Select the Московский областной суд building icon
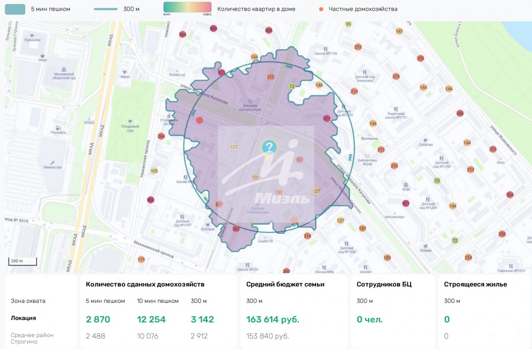The width and height of the screenshot is (532, 349). click(64, 70)
